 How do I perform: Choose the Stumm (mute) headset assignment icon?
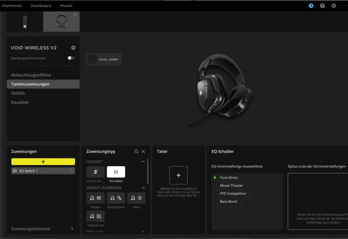pyautogui.click(x=95, y=172)
